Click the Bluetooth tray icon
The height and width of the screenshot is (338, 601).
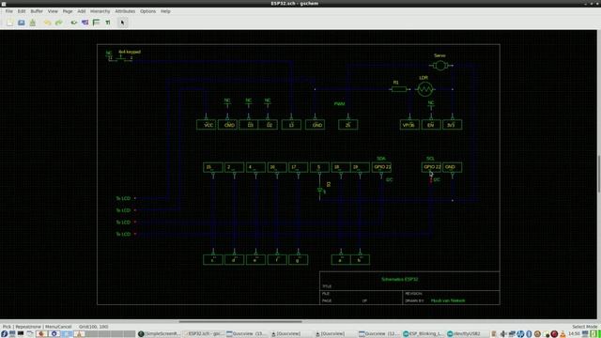pos(529,334)
